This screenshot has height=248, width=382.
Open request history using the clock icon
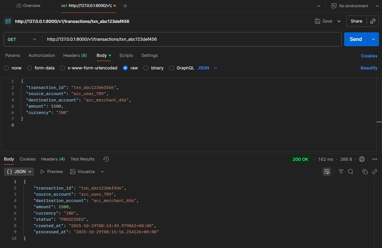tap(106, 159)
